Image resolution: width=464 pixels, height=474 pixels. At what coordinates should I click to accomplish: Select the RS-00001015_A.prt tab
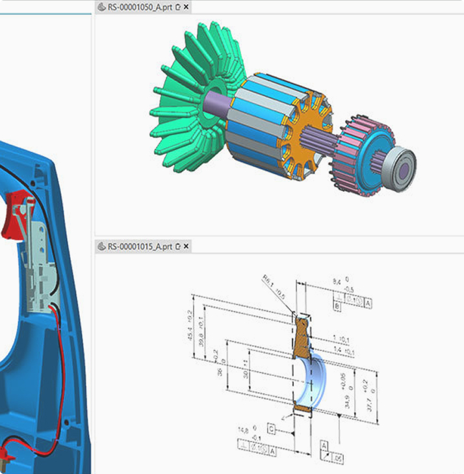143,246
